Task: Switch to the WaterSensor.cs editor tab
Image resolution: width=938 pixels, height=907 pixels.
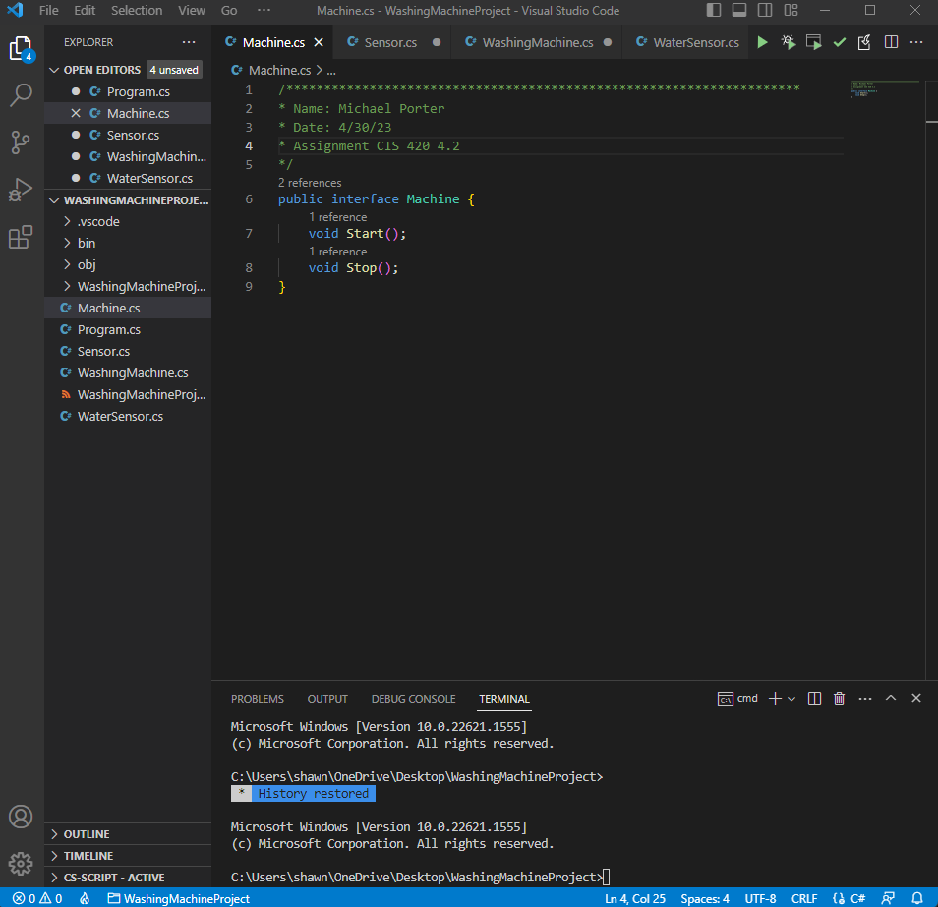Action: [x=688, y=42]
